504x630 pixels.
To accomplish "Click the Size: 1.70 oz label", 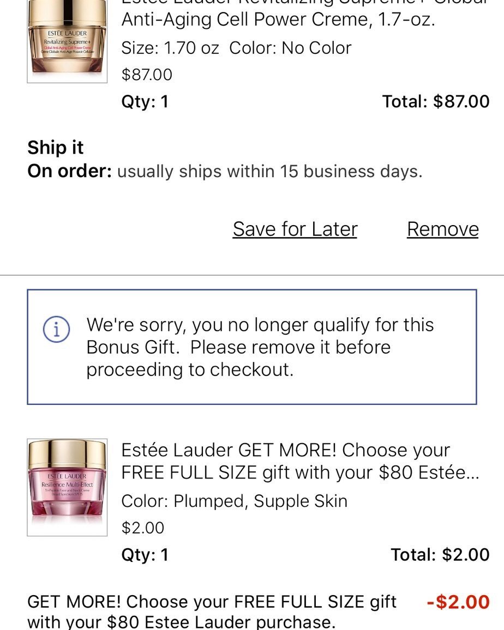I will coord(170,48).
